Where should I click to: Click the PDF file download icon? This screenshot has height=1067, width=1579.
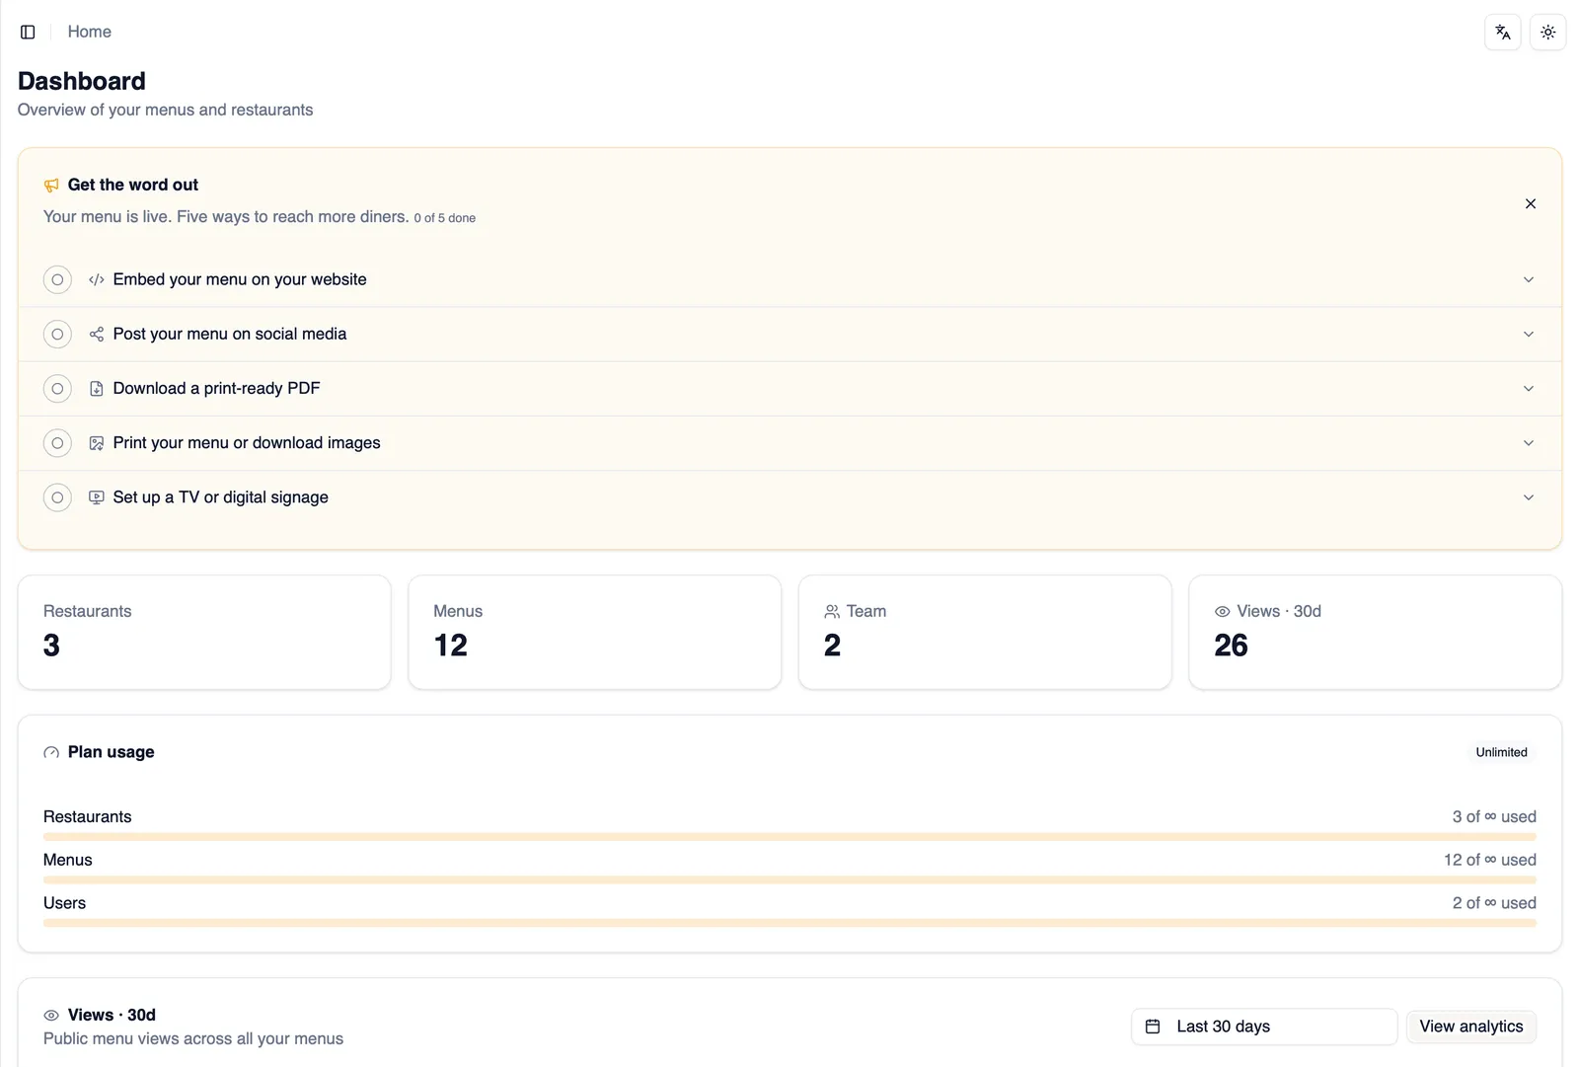pos(97,389)
